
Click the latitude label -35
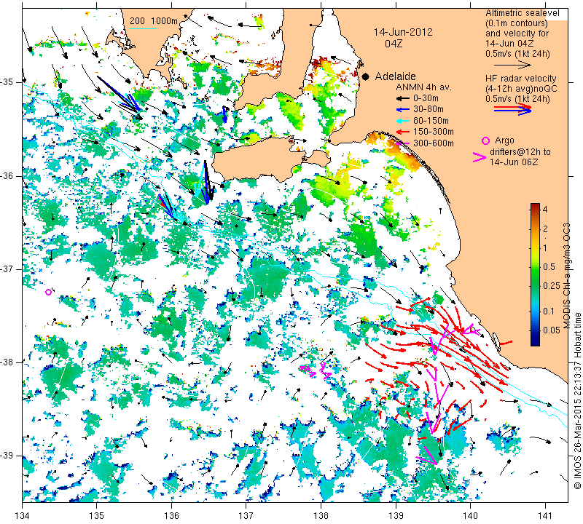8,82
